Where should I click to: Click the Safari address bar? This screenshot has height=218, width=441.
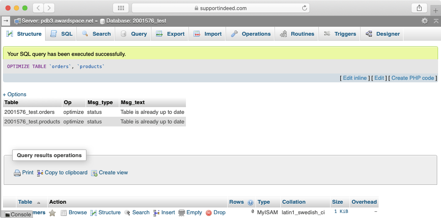[220, 8]
